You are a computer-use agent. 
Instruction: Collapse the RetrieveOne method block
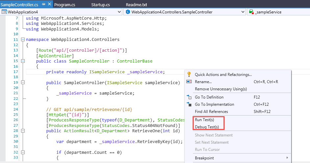pos(23,131)
